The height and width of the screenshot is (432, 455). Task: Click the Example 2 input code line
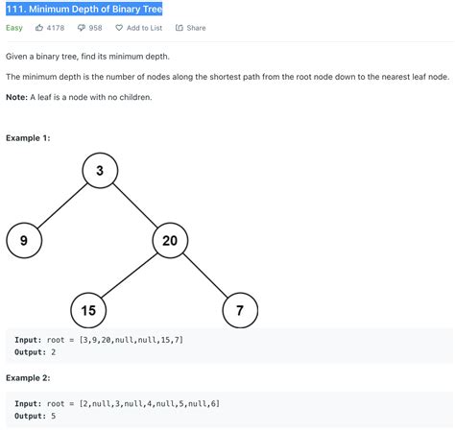117,403
